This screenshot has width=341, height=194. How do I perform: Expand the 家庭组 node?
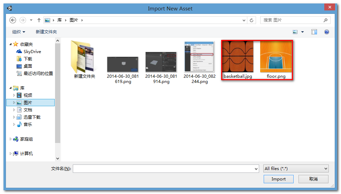(10, 139)
